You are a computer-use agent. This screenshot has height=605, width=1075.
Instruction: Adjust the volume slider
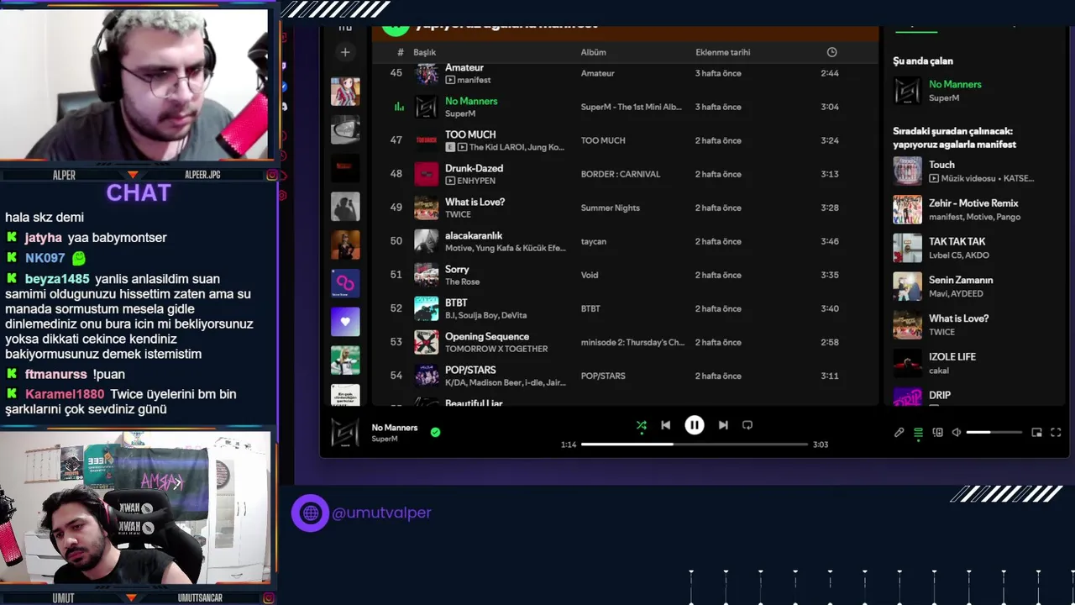[x=994, y=433]
